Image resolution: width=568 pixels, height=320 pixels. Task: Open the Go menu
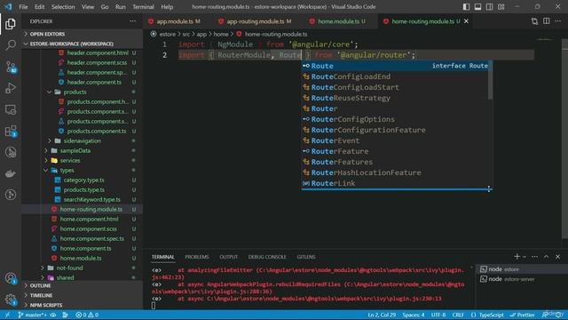pyautogui.click(x=105, y=7)
